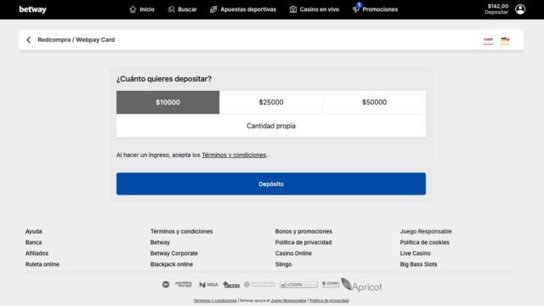The width and height of the screenshot is (544, 306).
Task: Choose Cantidad propia custom amount option
Action: tap(271, 126)
